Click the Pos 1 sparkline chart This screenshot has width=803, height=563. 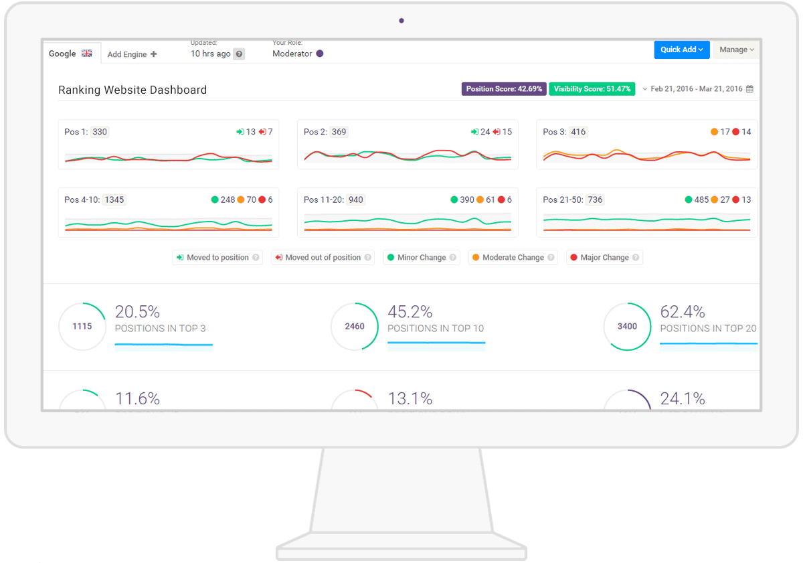168,157
